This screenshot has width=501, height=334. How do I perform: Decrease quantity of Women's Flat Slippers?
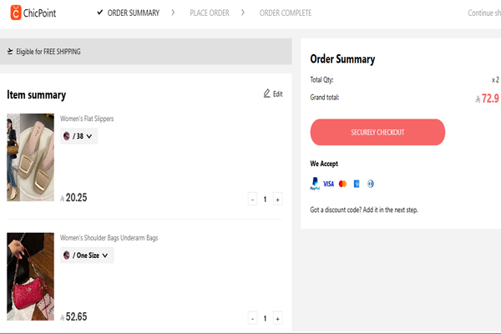[x=253, y=199]
